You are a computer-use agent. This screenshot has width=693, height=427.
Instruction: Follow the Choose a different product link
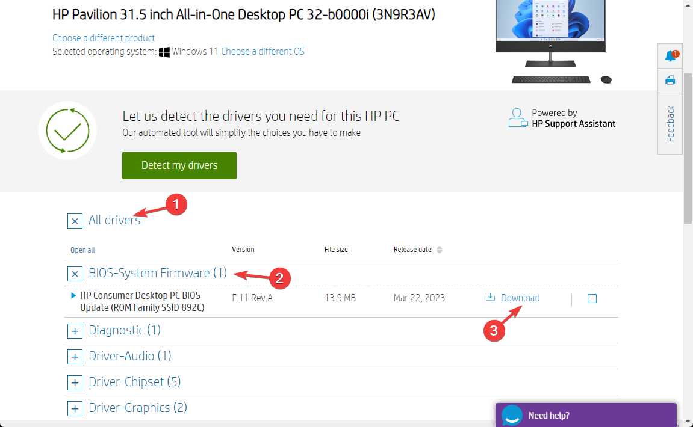(x=104, y=38)
